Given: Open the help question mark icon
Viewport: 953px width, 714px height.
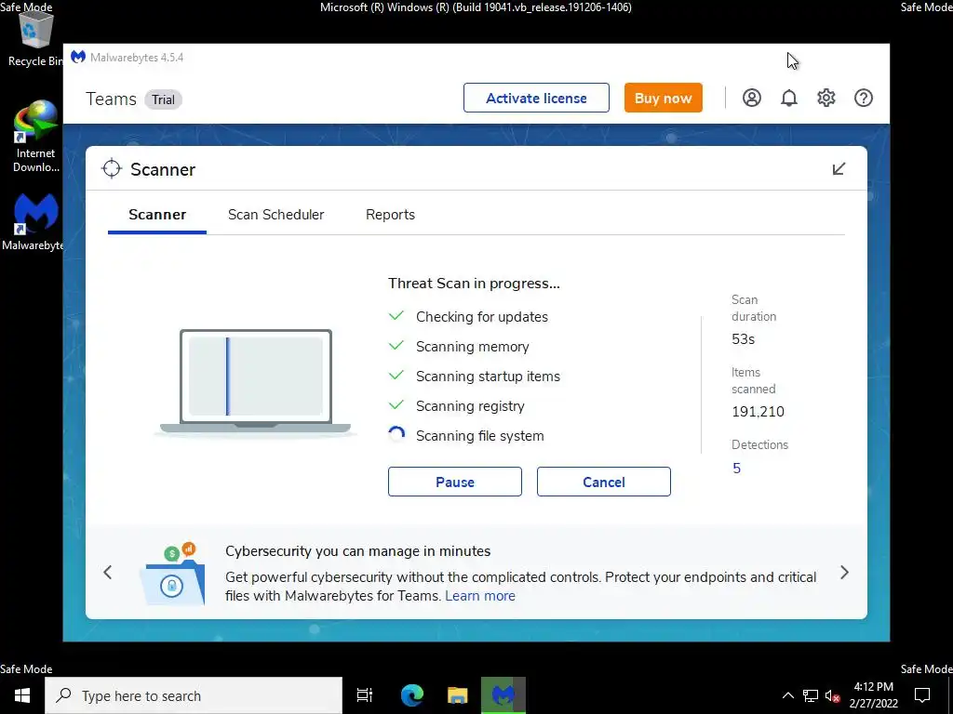Looking at the screenshot, I should point(863,98).
